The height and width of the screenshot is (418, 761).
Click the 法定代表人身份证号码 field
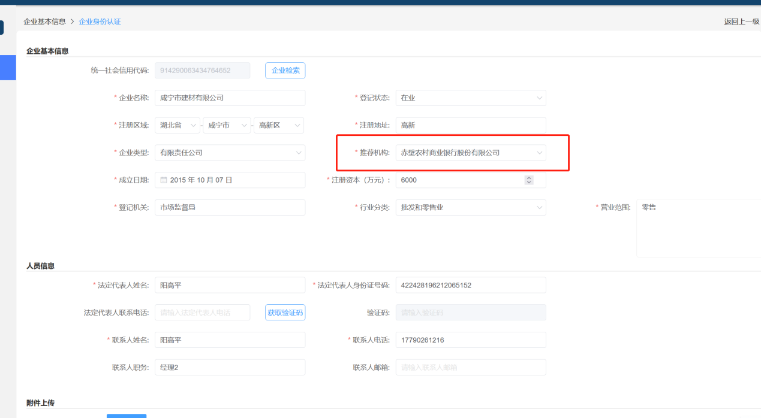pyautogui.click(x=471, y=285)
